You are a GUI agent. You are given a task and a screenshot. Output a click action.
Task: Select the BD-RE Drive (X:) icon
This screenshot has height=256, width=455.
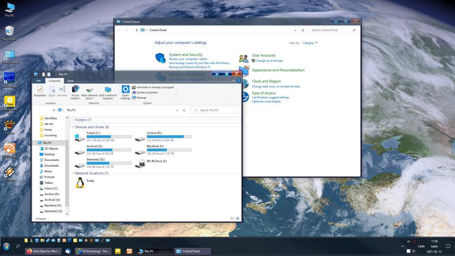click(140, 164)
